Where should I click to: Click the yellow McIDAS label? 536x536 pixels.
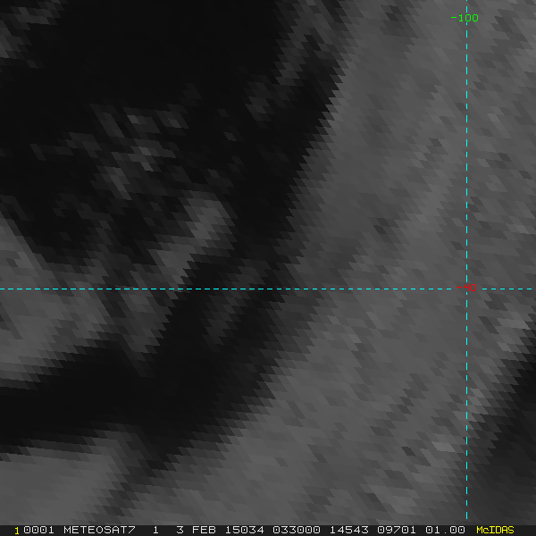495,530
